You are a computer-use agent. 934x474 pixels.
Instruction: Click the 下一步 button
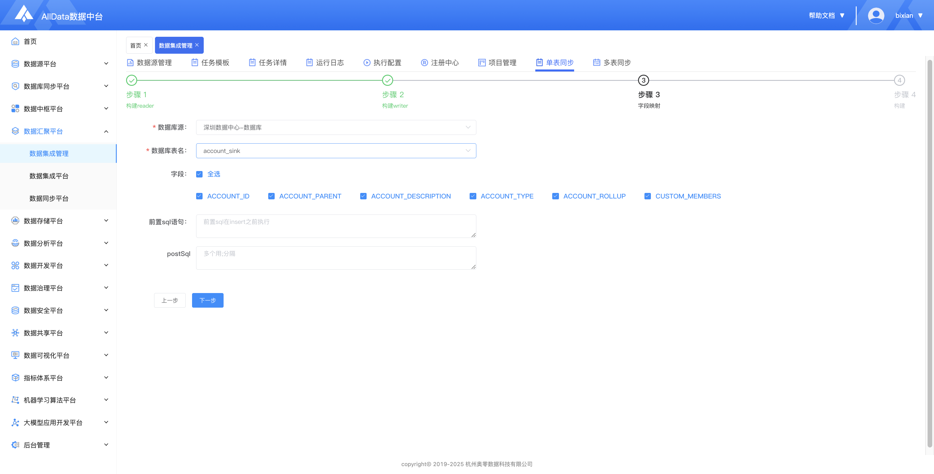coord(208,300)
